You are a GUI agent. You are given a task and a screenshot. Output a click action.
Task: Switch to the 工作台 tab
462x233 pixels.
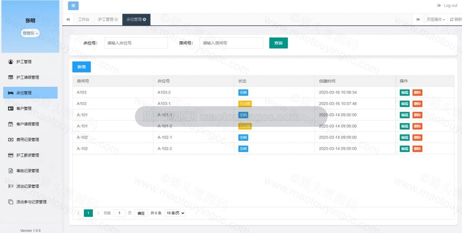pyautogui.click(x=83, y=19)
